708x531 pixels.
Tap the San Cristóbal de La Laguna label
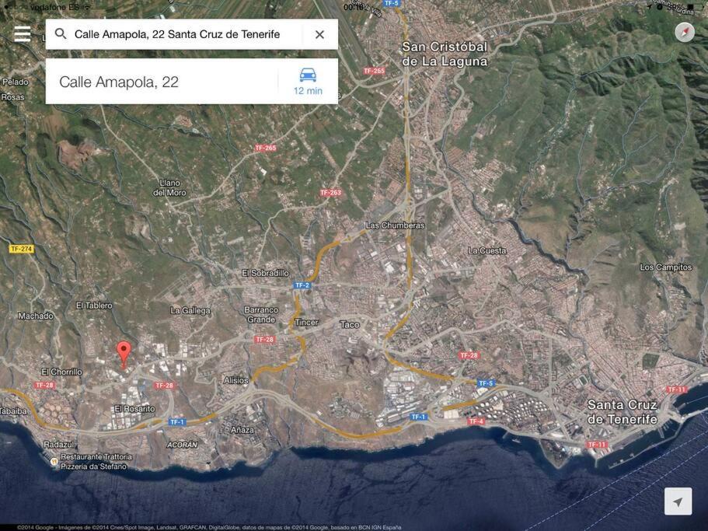[x=445, y=54]
